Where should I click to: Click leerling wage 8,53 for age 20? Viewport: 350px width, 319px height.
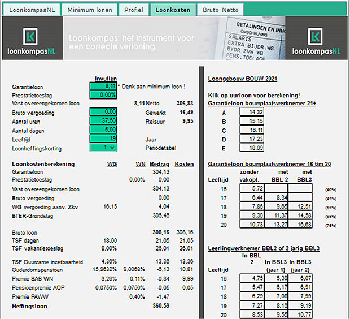click(x=252, y=314)
